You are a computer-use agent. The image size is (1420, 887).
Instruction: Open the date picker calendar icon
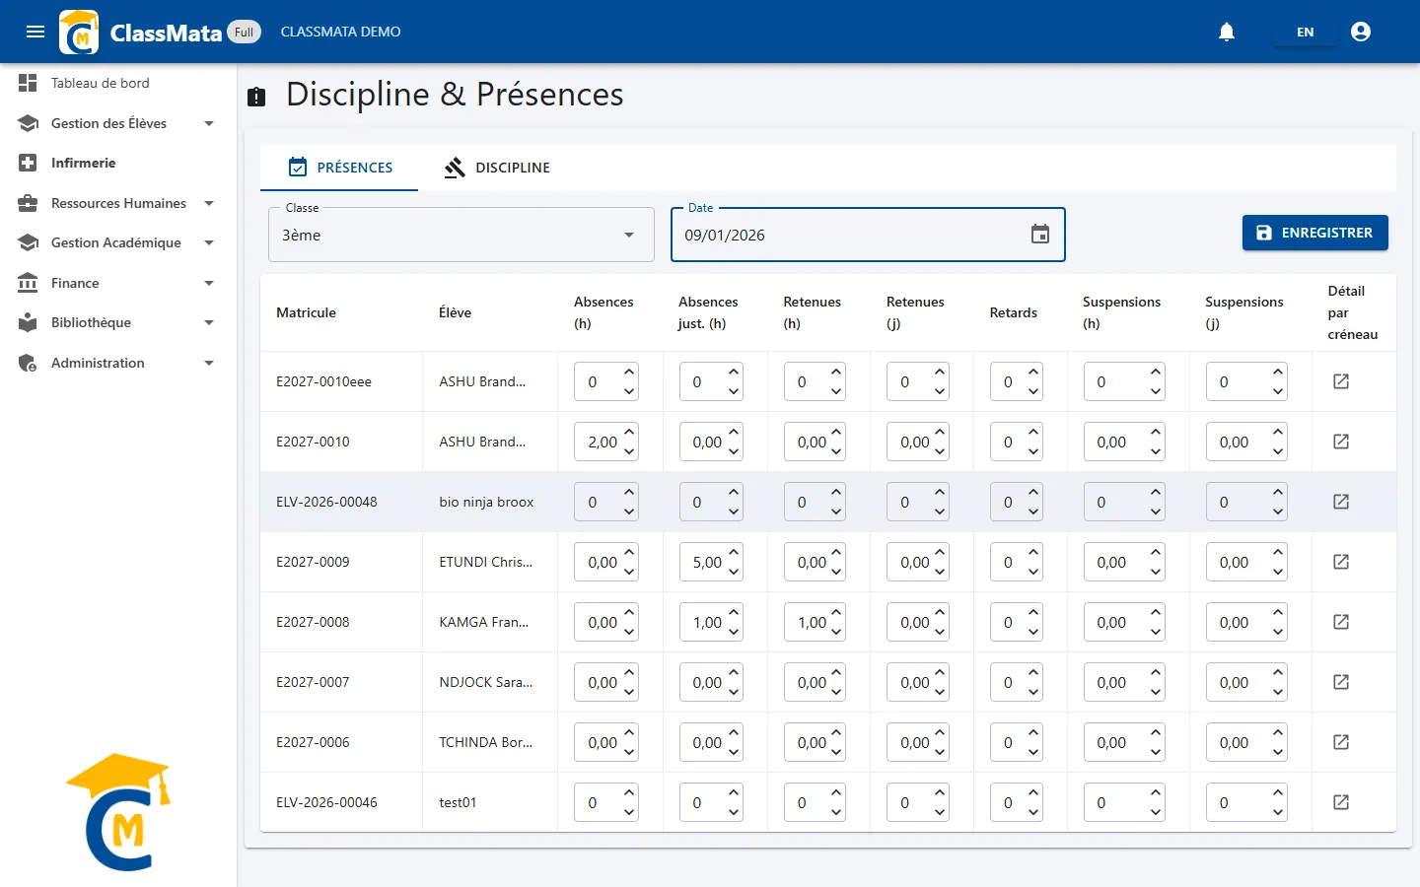[x=1040, y=235]
